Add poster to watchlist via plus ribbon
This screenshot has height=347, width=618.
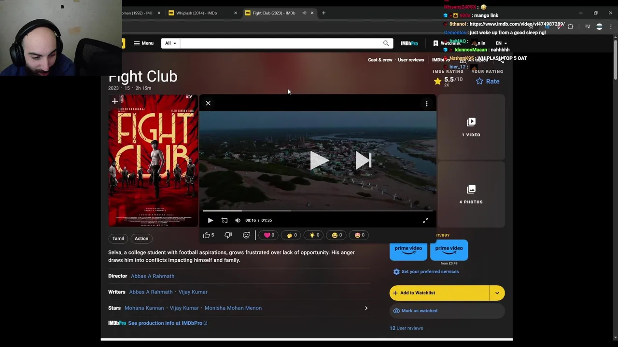point(114,102)
